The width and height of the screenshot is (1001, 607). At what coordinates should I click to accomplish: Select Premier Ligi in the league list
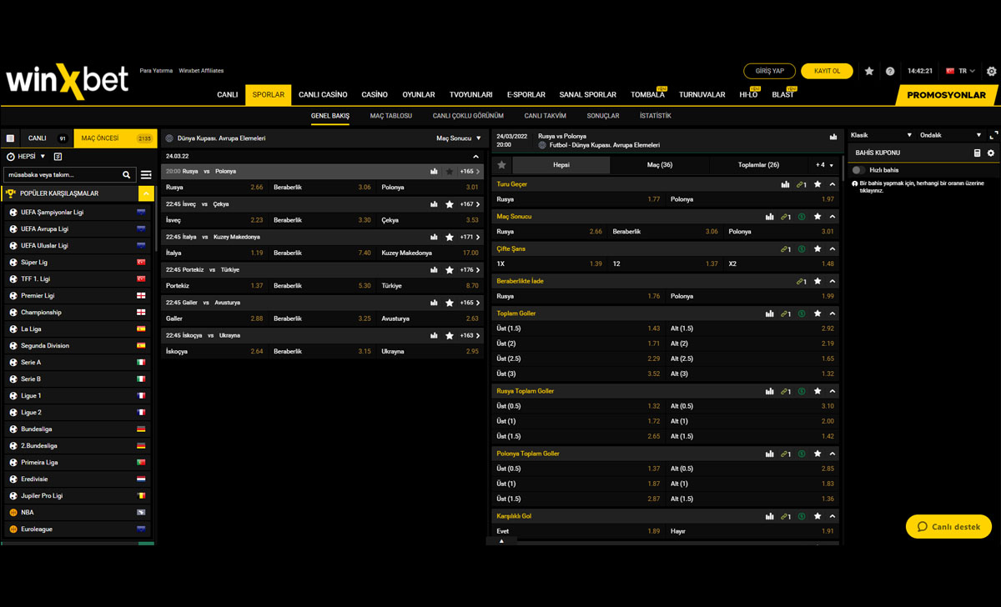pyautogui.click(x=77, y=296)
